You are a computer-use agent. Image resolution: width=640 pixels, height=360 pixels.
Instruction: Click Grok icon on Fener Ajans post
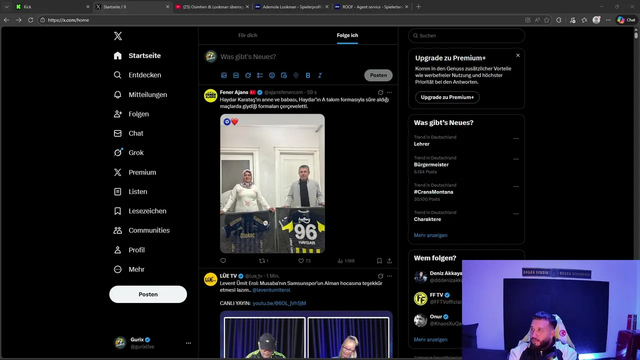pos(380,92)
